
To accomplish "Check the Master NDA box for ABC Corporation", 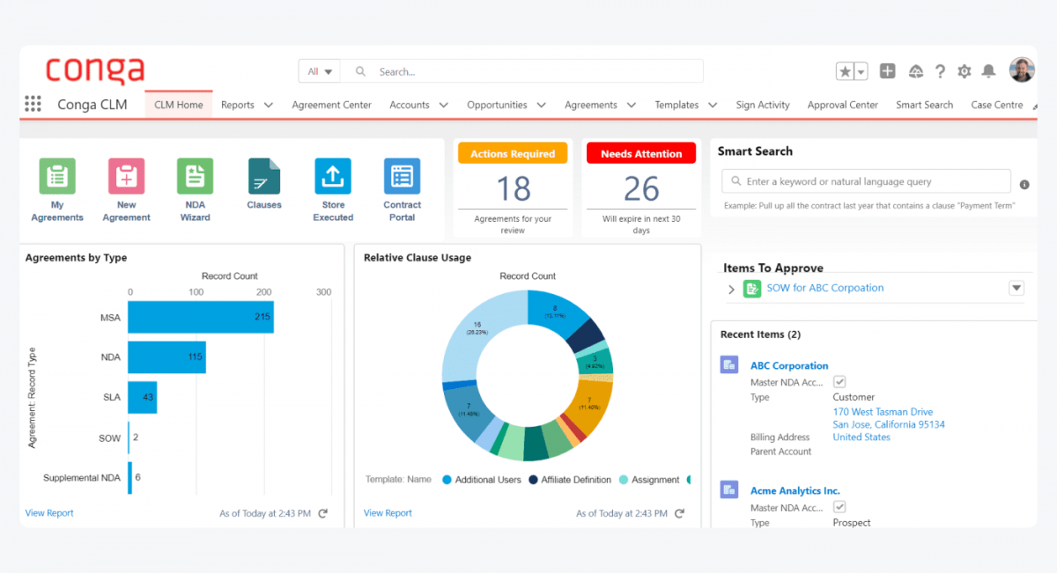I will pyautogui.click(x=839, y=381).
